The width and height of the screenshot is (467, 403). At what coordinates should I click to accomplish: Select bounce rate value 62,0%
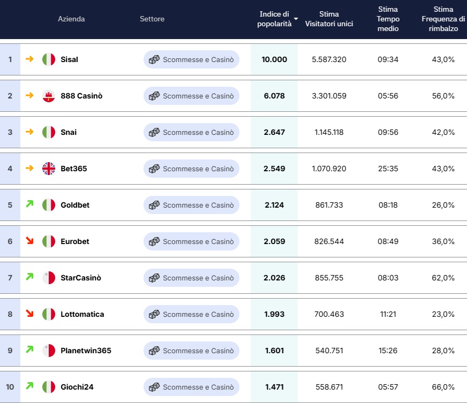coord(443,278)
